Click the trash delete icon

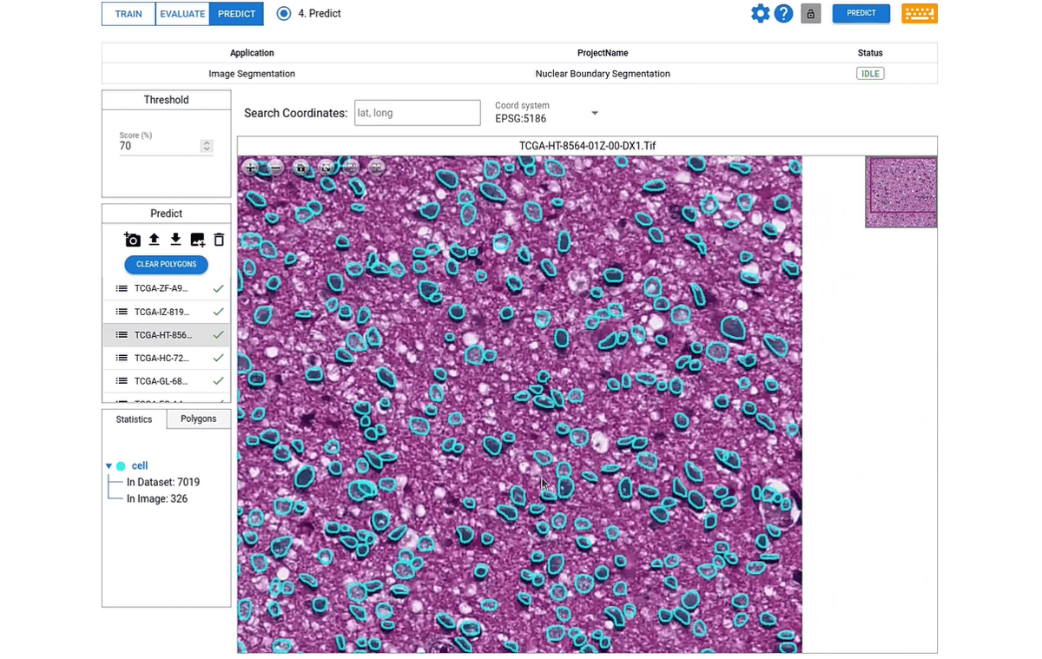[219, 240]
